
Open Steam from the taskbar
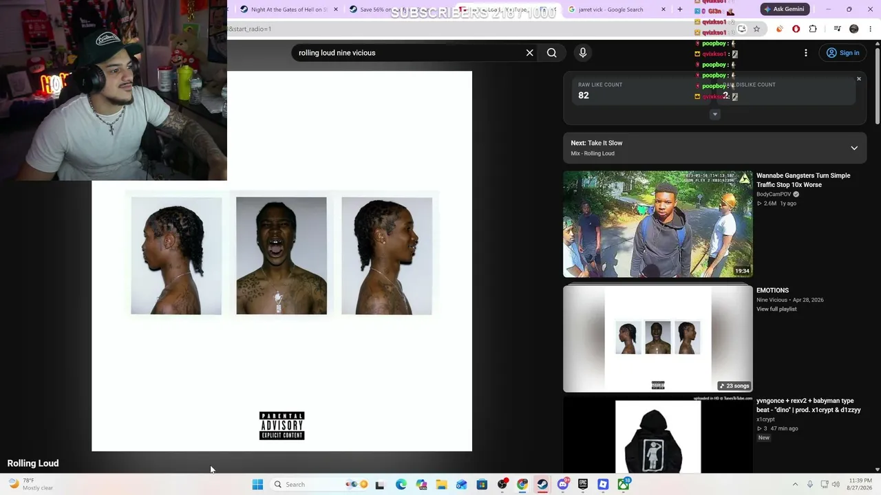click(542, 485)
